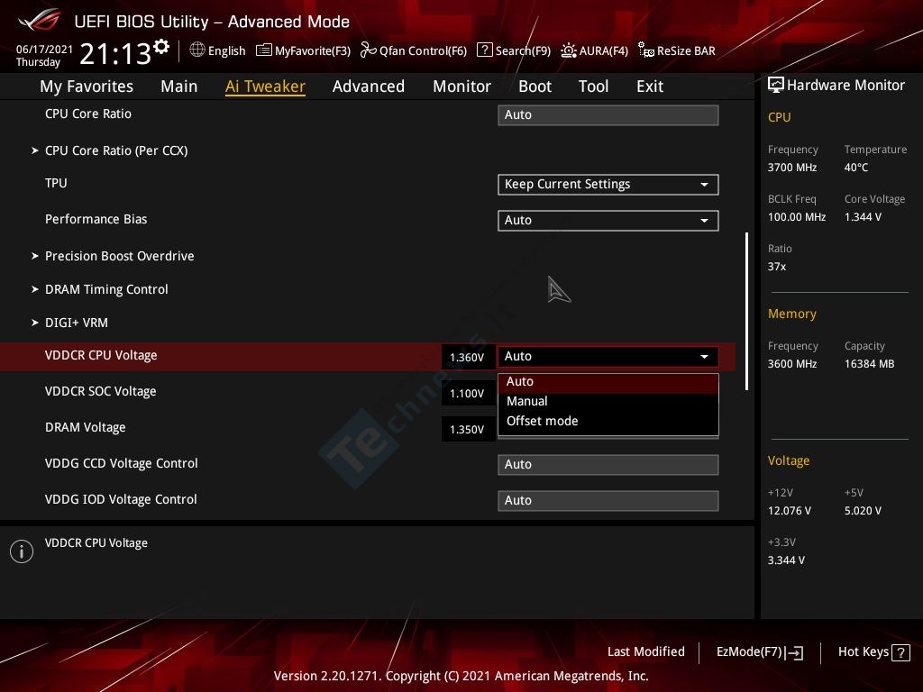Viewport: 923px width, 692px height.
Task: Open AURA(F4) lighting icon
Action: coord(569,50)
